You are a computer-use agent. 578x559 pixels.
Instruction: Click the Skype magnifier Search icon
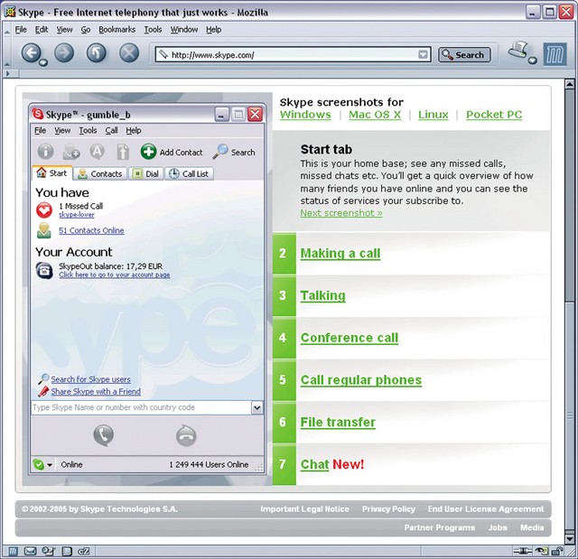220,152
